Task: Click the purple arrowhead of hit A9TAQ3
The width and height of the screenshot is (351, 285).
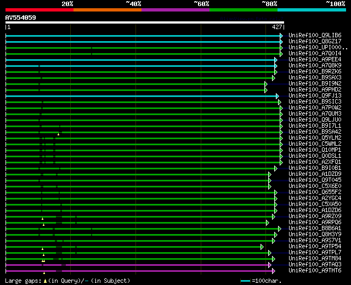Action: [x=270, y=265]
